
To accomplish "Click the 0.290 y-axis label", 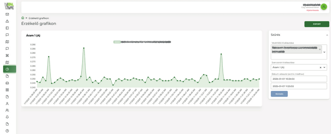I will pos(33,45).
